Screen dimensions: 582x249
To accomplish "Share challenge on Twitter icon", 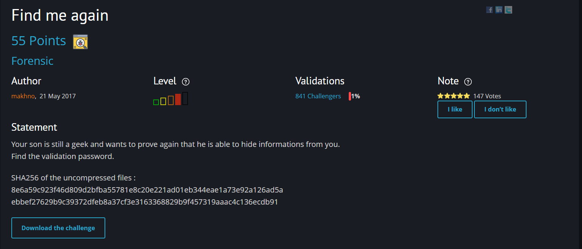I will click(x=509, y=10).
